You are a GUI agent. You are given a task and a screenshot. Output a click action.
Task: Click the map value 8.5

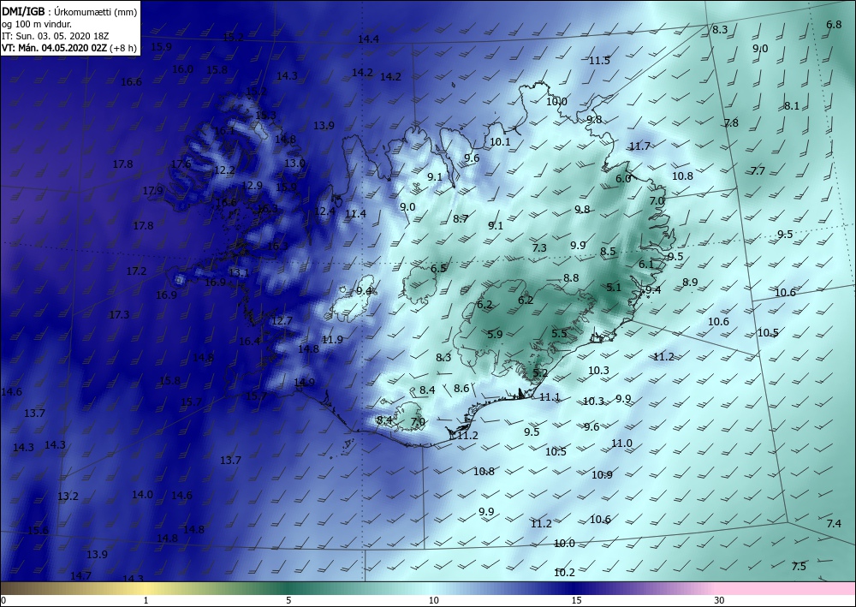(x=608, y=252)
